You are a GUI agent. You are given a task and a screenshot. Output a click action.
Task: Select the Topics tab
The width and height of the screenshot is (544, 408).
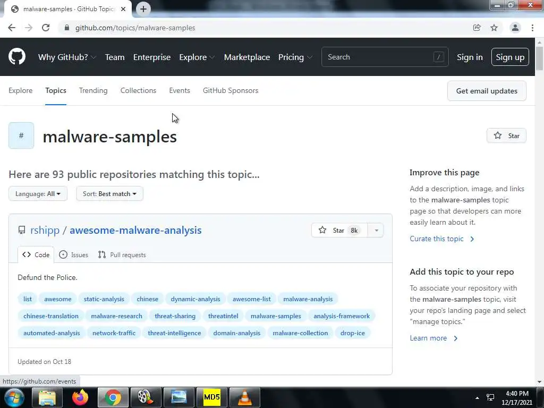click(x=55, y=90)
